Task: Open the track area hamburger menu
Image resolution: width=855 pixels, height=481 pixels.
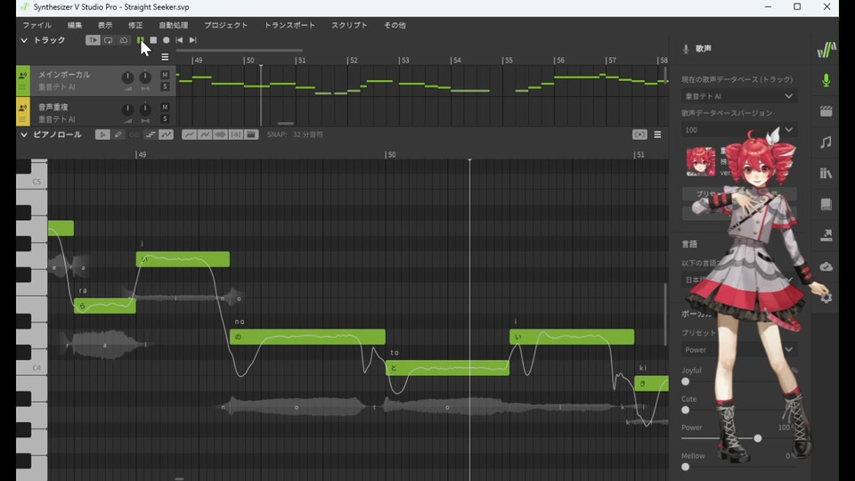Action: click(x=165, y=57)
